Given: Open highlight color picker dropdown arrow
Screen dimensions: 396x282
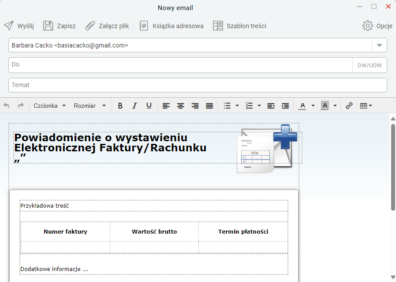Looking at the screenshot, I should click(x=335, y=106).
